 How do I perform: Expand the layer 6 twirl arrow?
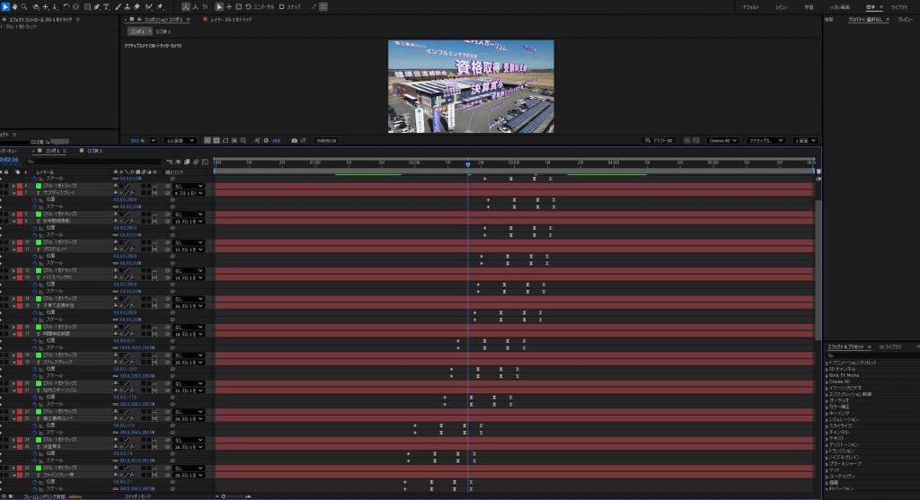pos(13,186)
